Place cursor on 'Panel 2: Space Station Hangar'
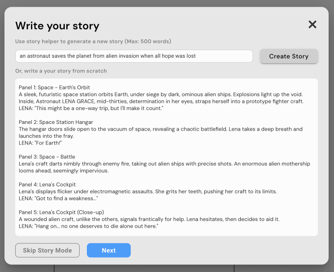 (x=56, y=122)
